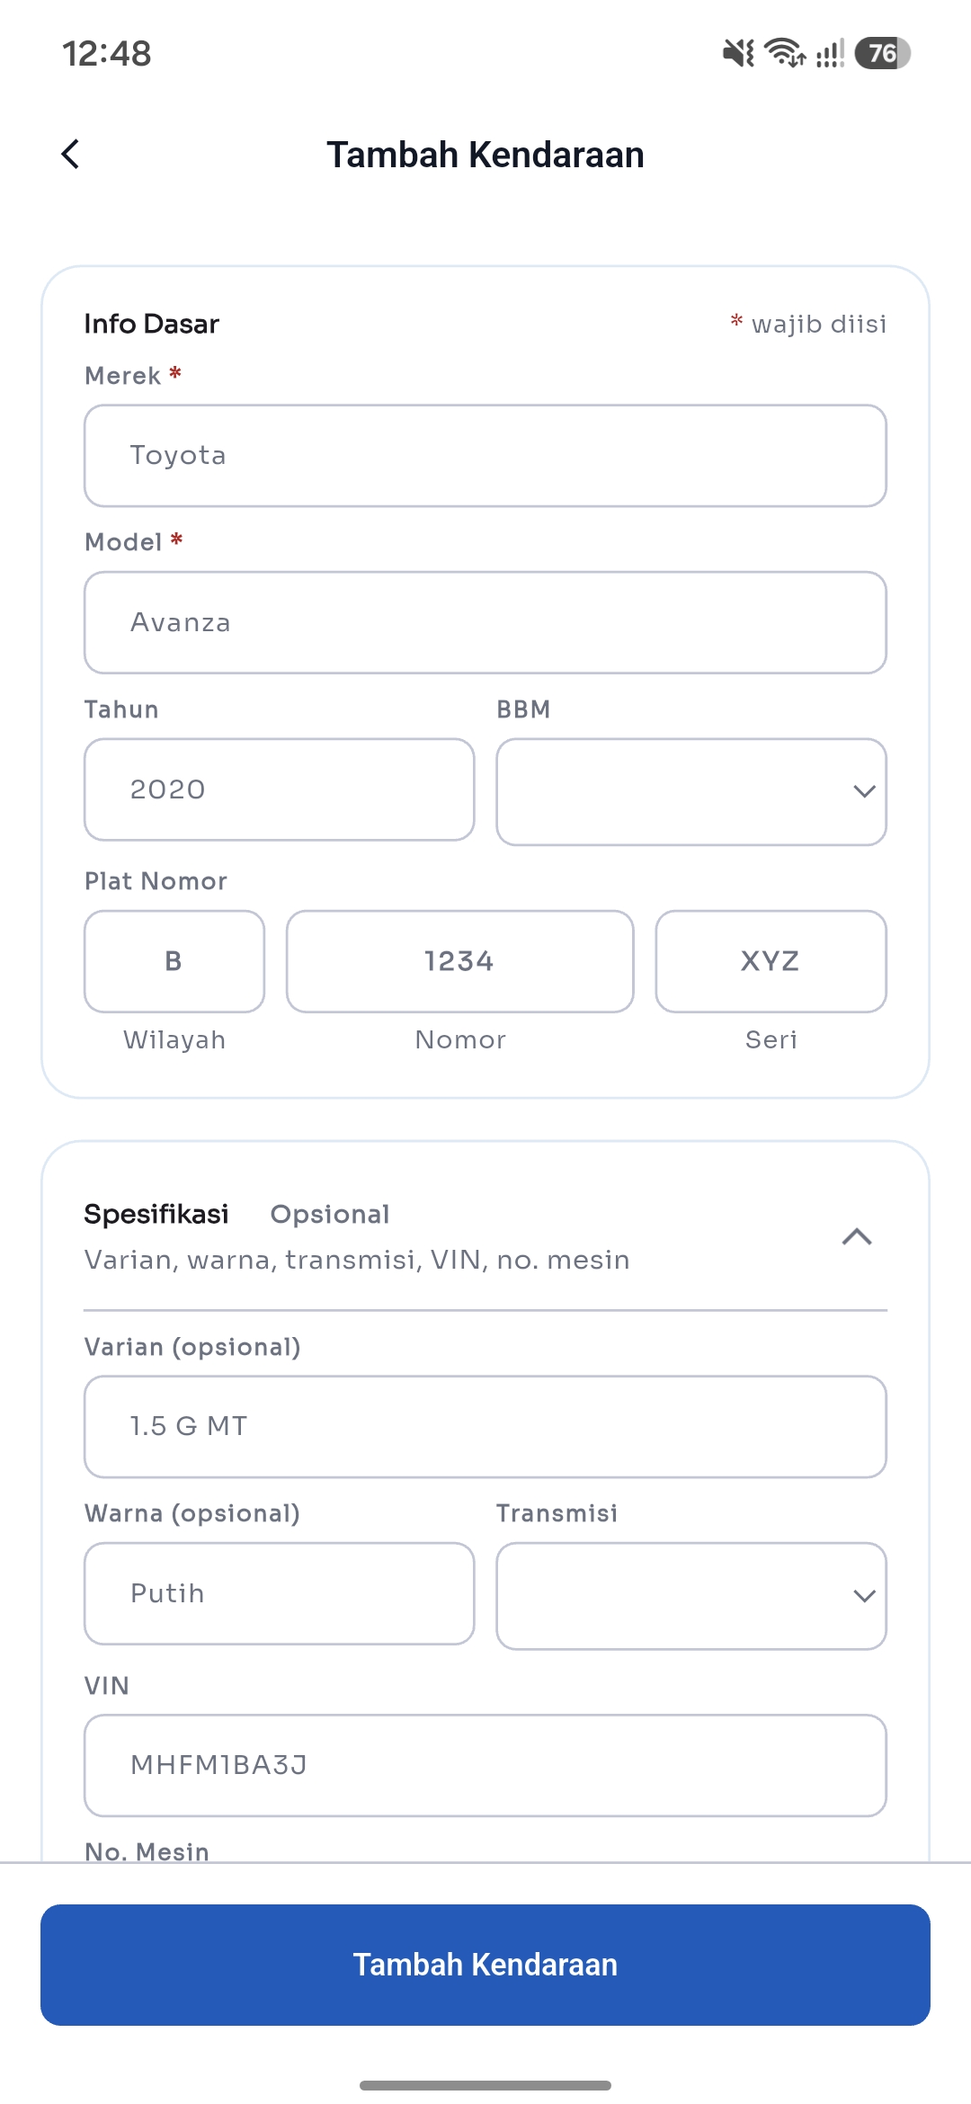
Task: Submit with the blue Tambah Kendaraan button
Action: click(x=485, y=1965)
